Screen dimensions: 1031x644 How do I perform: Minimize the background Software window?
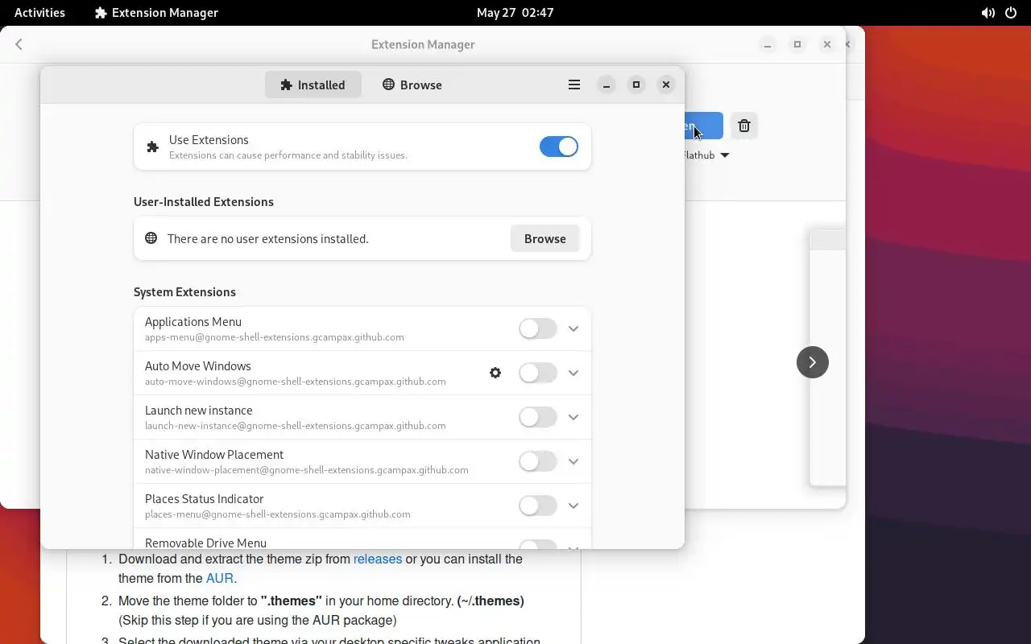click(768, 44)
